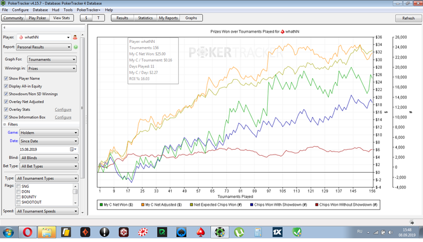Open the dark red target poker app in taskbar

pos(123,232)
